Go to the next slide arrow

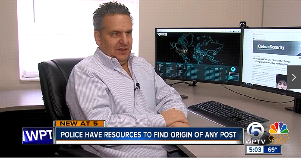click(294, 77)
